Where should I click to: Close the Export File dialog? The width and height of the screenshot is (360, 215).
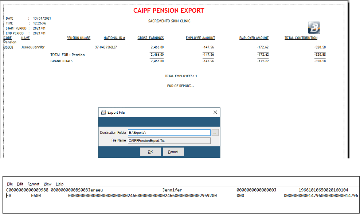click(215, 112)
